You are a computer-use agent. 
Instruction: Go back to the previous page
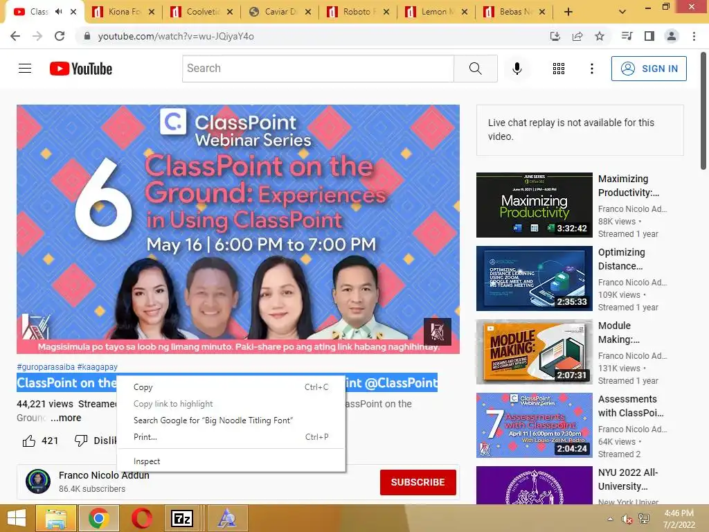pyautogui.click(x=15, y=36)
